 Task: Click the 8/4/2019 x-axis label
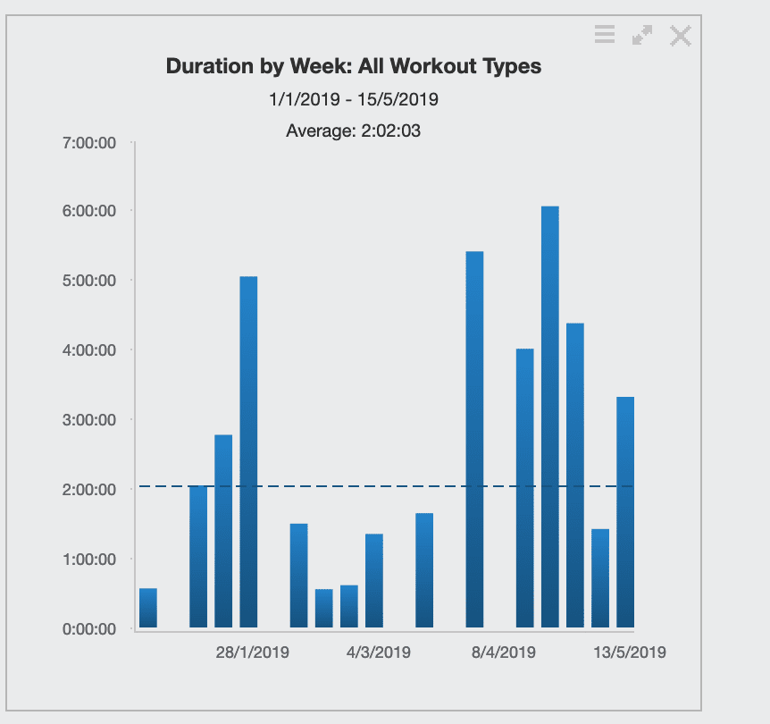click(x=504, y=652)
